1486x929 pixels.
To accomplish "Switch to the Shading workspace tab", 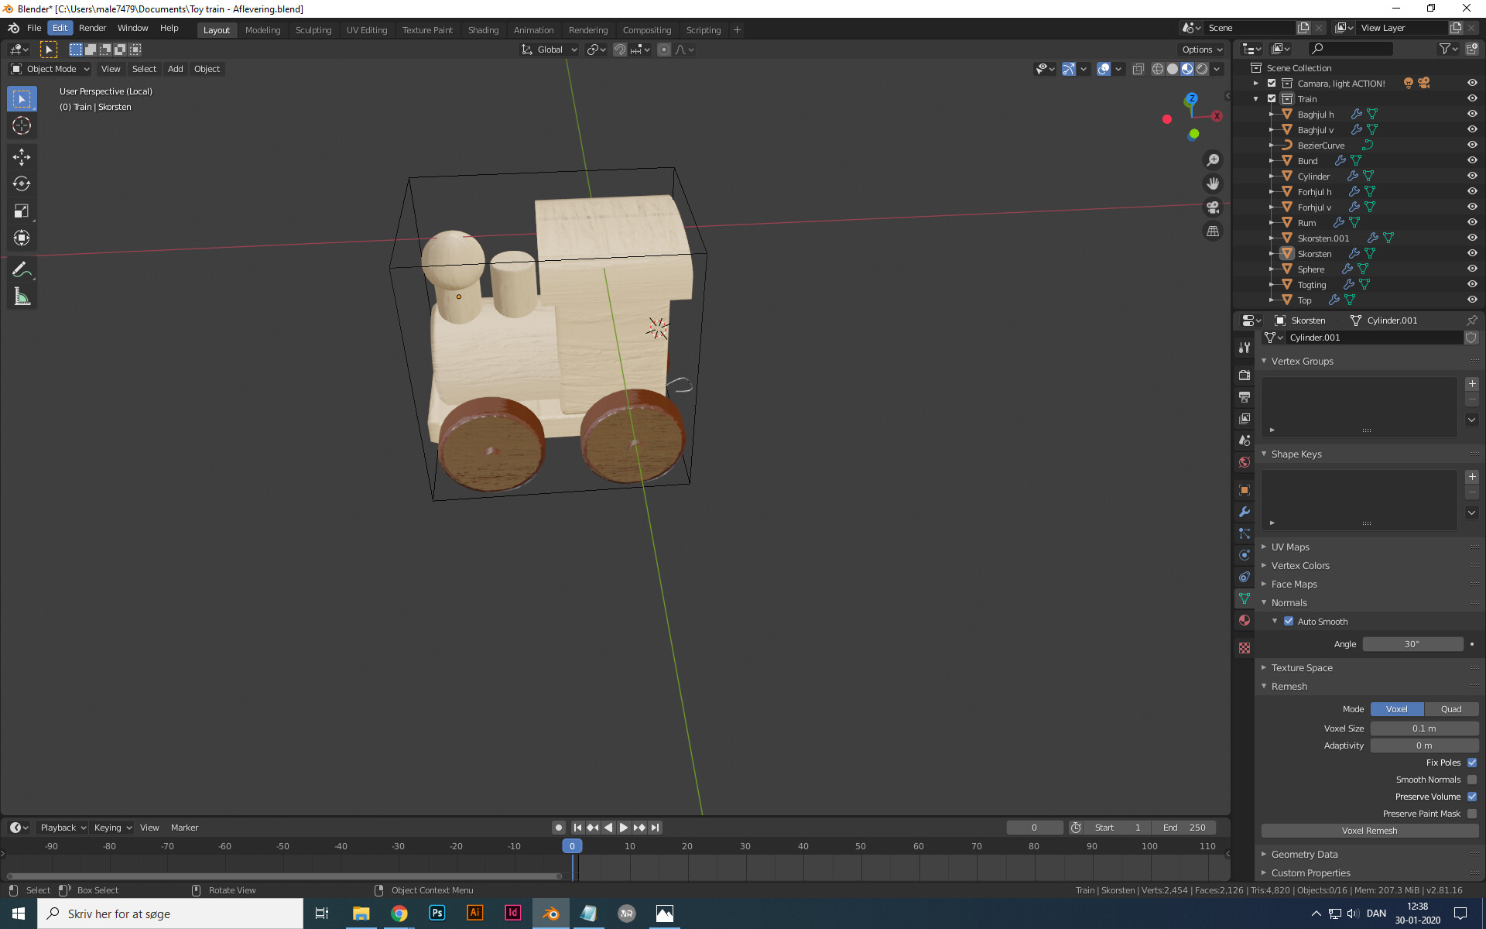I will click(x=483, y=29).
